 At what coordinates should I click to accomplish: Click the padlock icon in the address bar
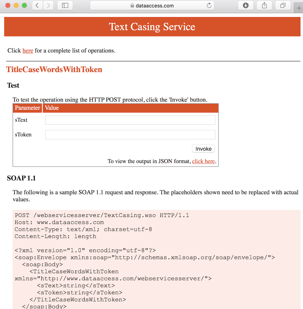click(133, 5)
